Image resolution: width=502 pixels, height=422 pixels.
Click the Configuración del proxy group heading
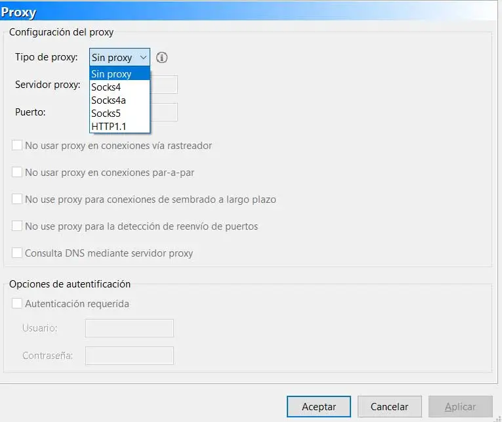coord(62,32)
